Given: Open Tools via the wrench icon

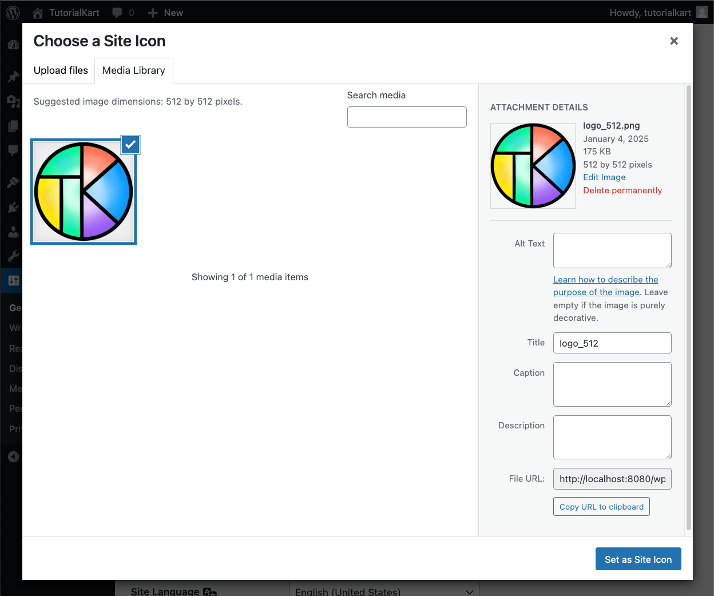Looking at the screenshot, I should (12, 256).
